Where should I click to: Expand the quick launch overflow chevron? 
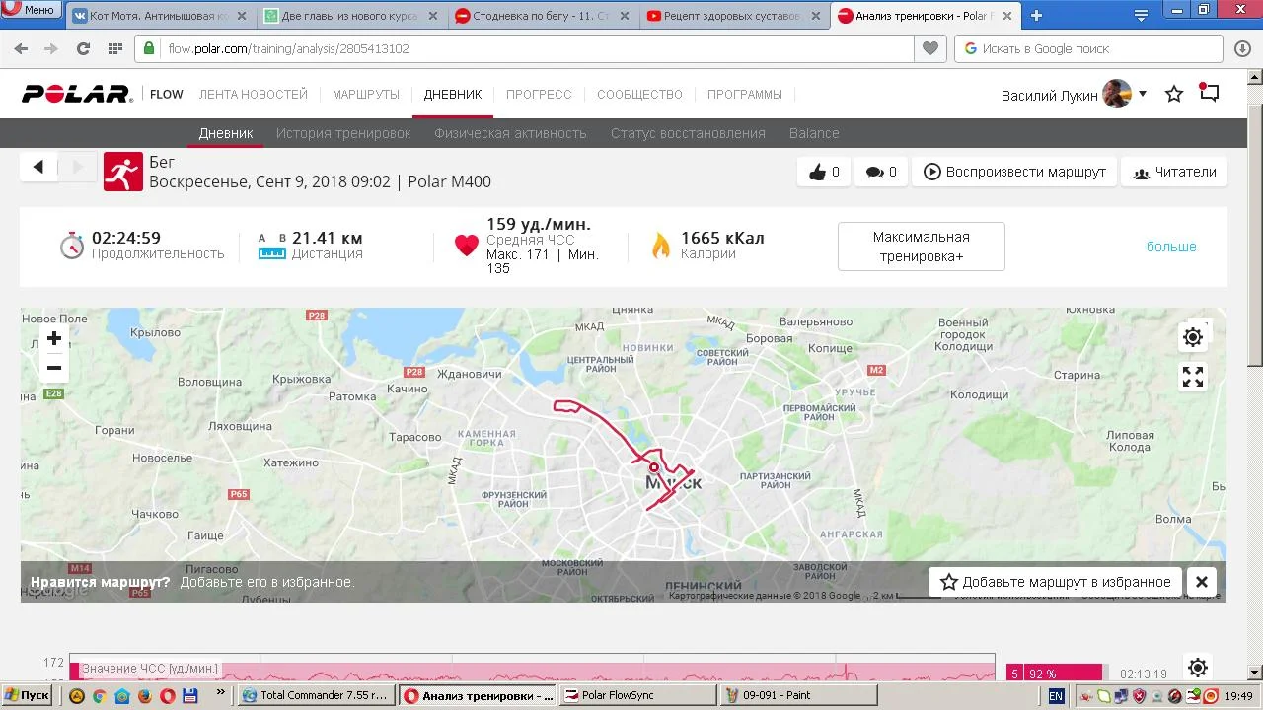221,693
